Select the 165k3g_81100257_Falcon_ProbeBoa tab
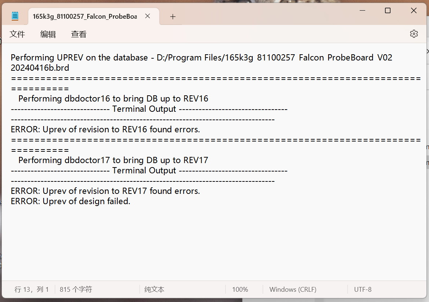 [x=93, y=16]
